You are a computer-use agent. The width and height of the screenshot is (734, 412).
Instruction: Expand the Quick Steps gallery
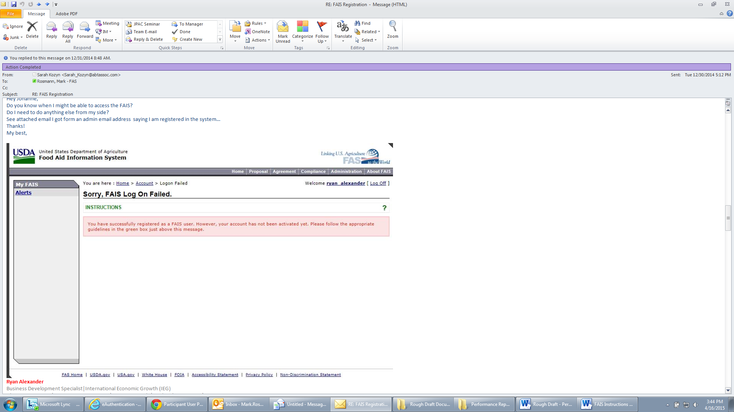pos(220,39)
